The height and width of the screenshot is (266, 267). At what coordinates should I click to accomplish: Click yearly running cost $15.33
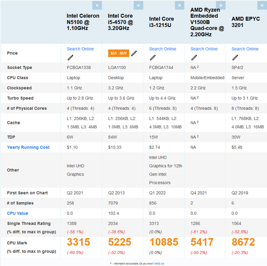[x=115, y=147]
